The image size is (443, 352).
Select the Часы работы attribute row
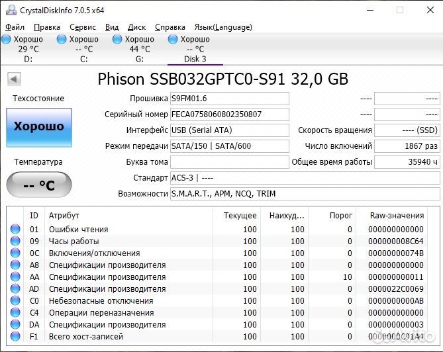(x=217, y=241)
